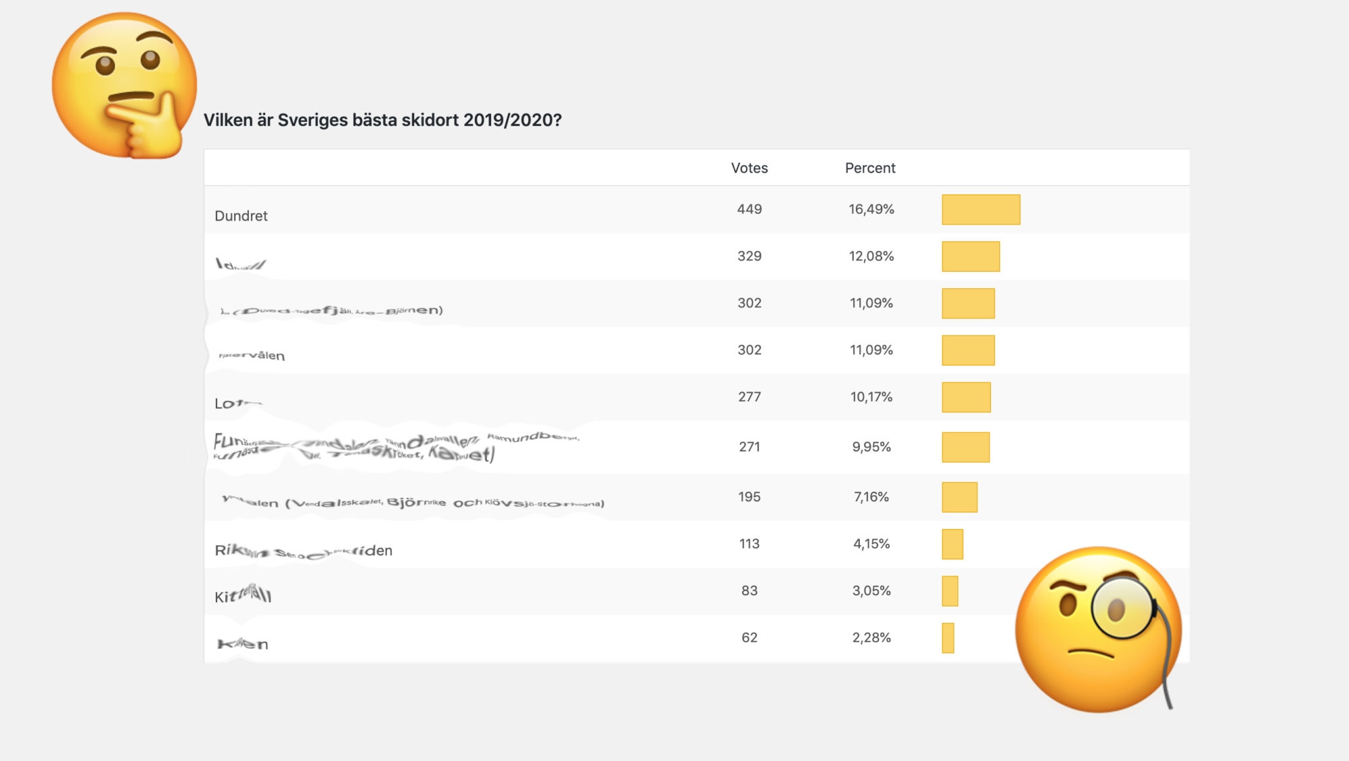Click the thinking face emoji

pyautogui.click(x=124, y=86)
